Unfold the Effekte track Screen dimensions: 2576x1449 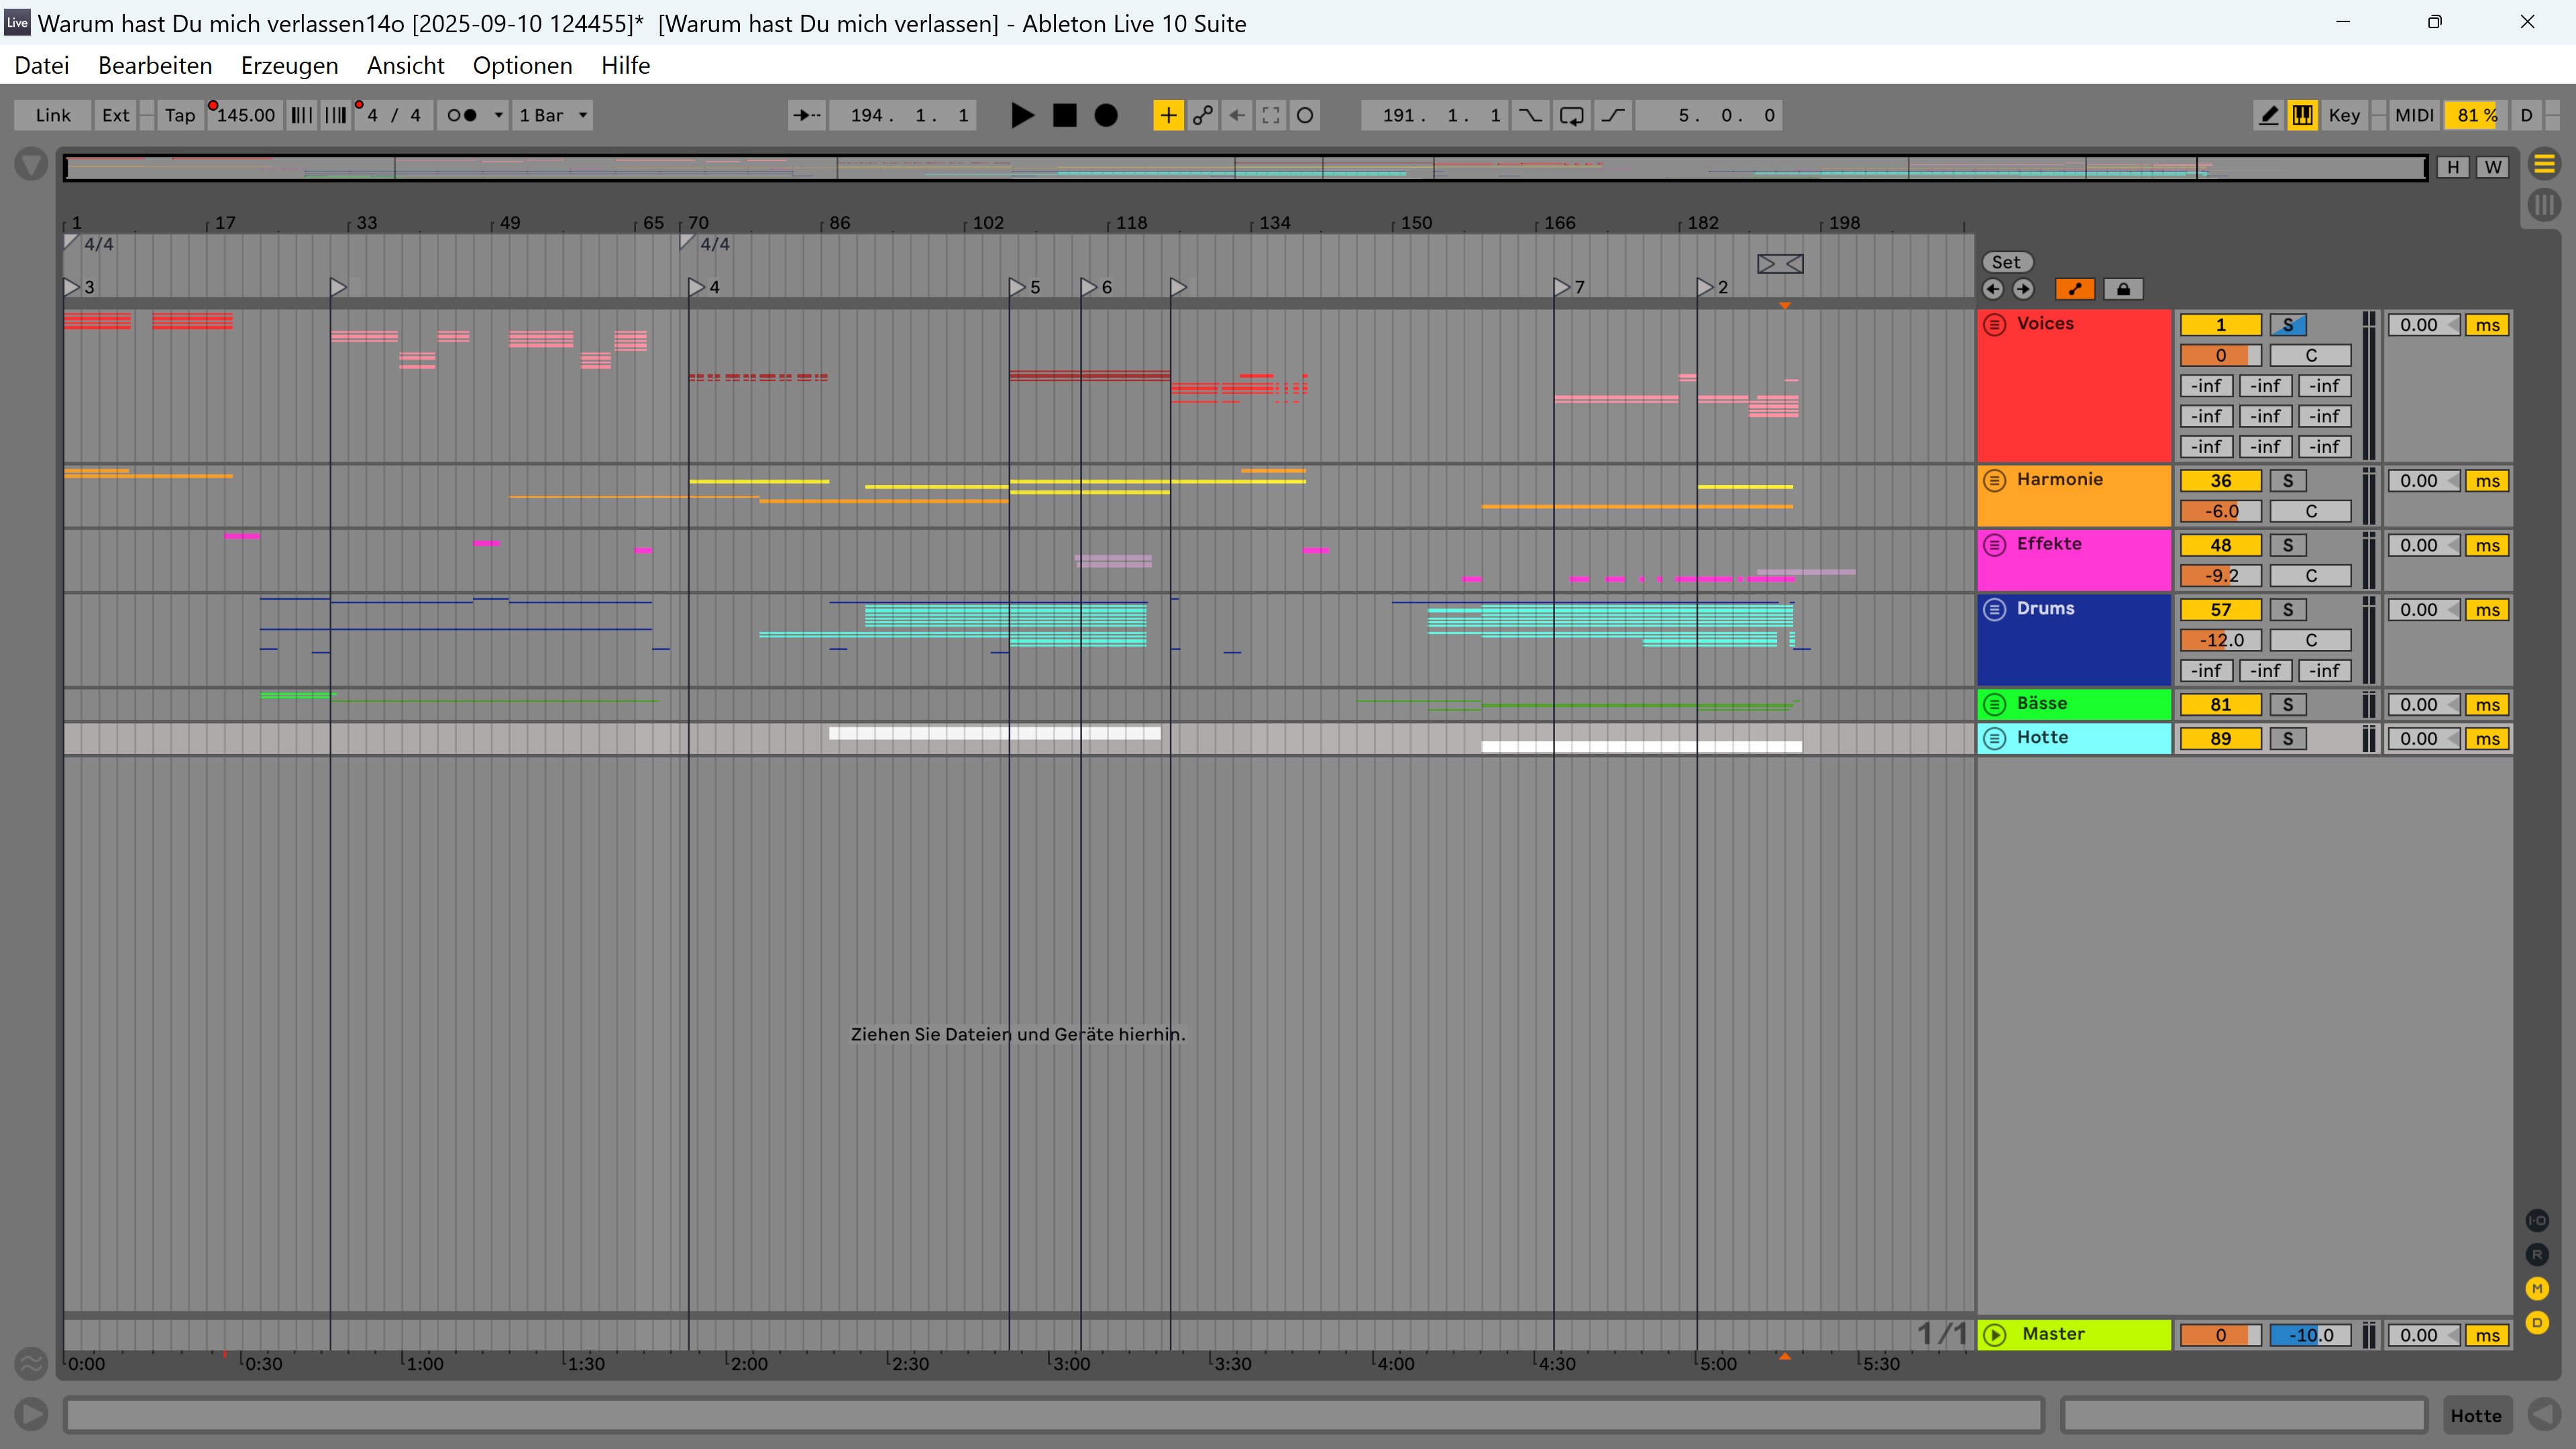click(1995, 544)
